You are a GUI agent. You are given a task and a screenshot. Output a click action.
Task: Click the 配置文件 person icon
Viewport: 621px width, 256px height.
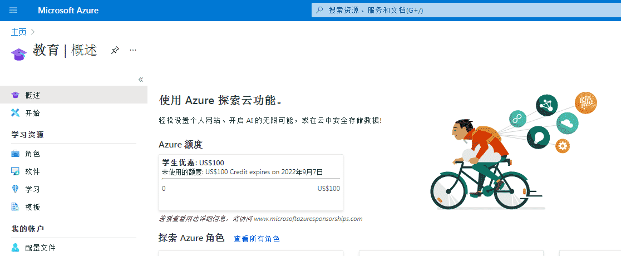(x=15, y=248)
